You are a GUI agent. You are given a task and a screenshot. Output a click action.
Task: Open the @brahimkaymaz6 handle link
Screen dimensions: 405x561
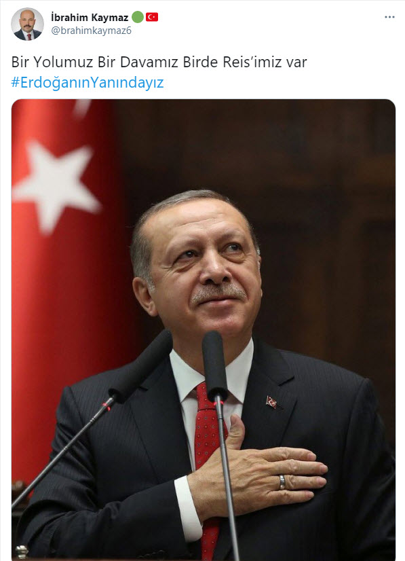[91, 31]
